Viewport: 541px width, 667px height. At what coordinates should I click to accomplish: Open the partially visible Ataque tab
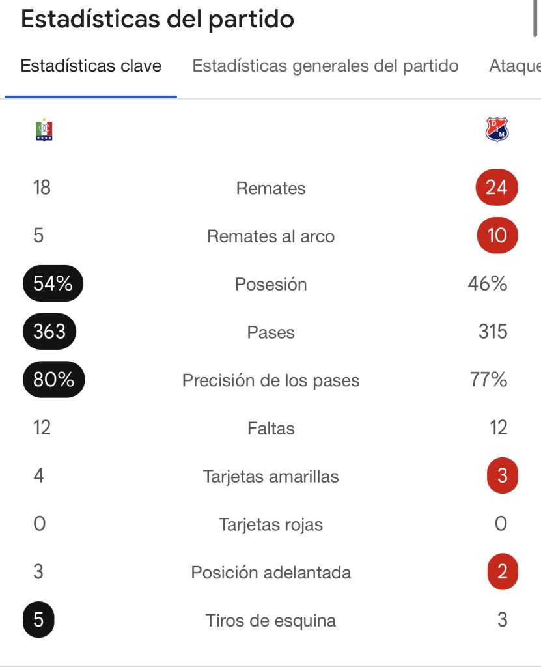click(514, 66)
